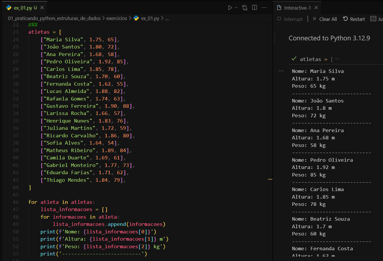Click the 'for atleta in atletas:' line
383x261 pixels.
pyautogui.click(x=62, y=202)
